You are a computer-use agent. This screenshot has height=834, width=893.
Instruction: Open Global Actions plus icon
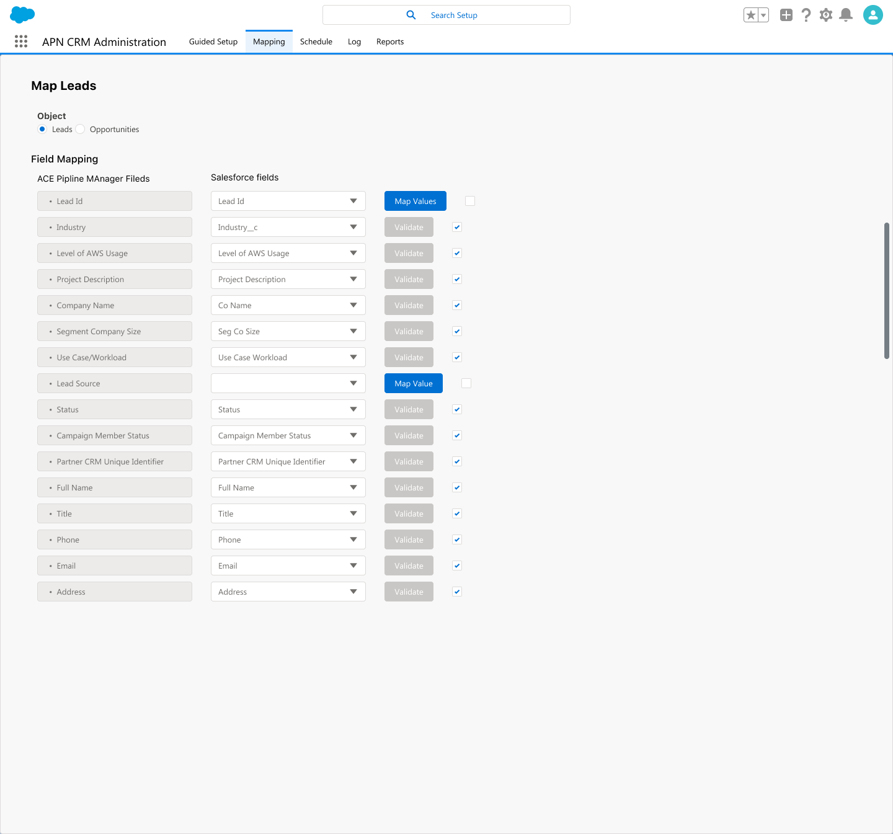point(786,15)
